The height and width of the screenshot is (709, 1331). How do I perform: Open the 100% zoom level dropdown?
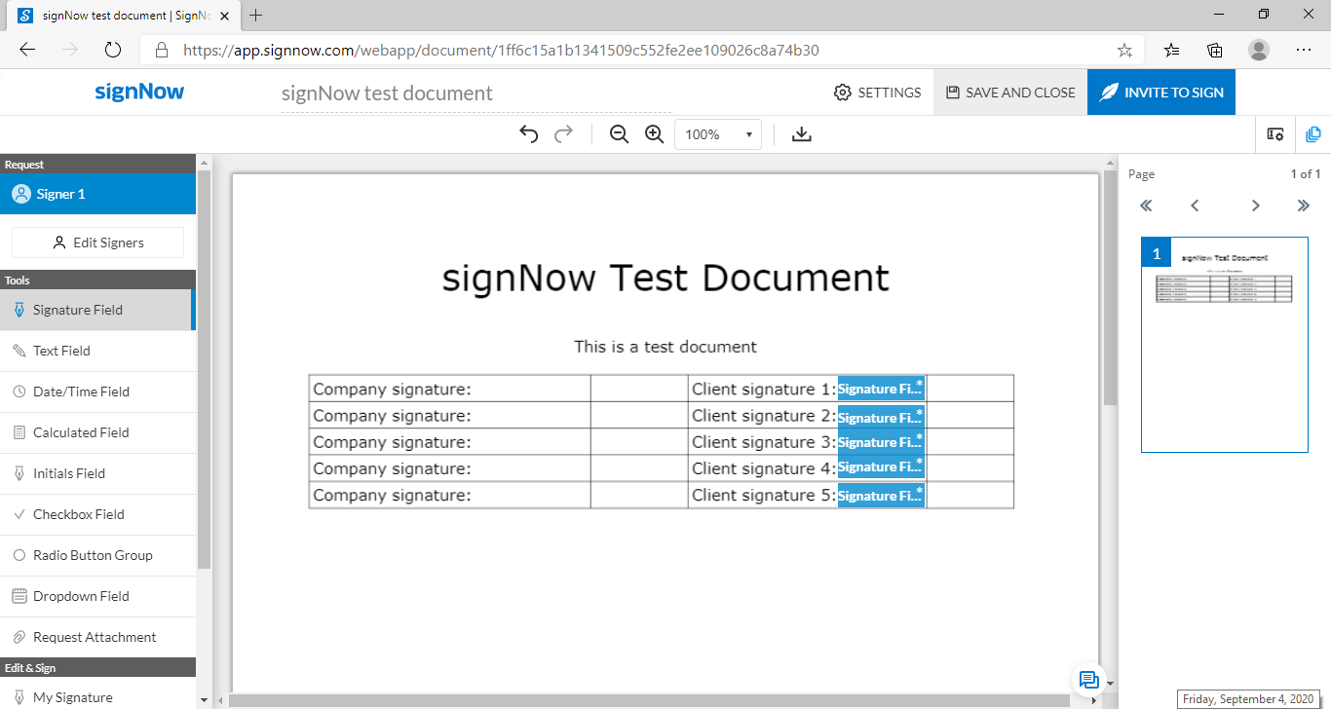coord(718,134)
